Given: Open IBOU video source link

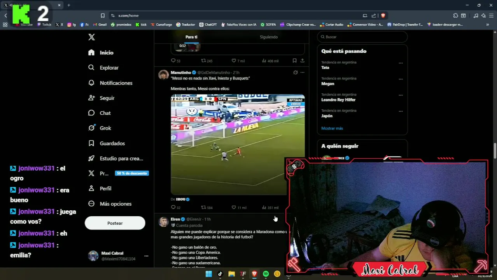Looking at the screenshot, I should (180, 199).
